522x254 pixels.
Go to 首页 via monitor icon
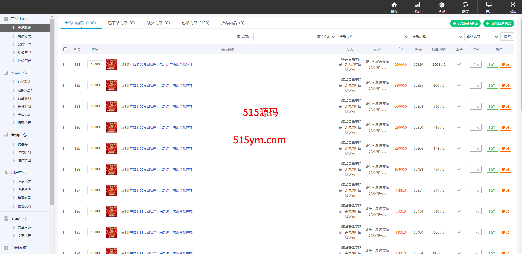pos(489,5)
